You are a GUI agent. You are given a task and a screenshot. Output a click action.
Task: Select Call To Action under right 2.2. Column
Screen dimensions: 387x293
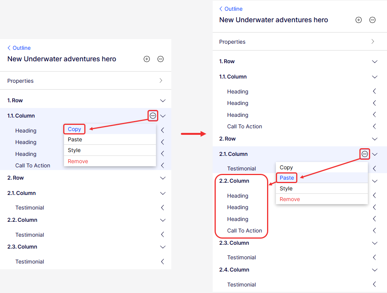click(x=244, y=231)
